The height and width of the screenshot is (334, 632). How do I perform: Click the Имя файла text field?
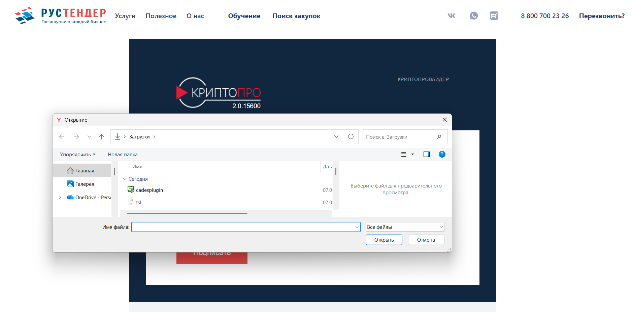pyautogui.click(x=243, y=227)
